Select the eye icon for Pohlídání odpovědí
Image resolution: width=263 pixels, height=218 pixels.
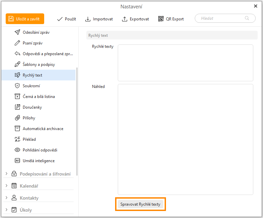(x=17, y=150)
